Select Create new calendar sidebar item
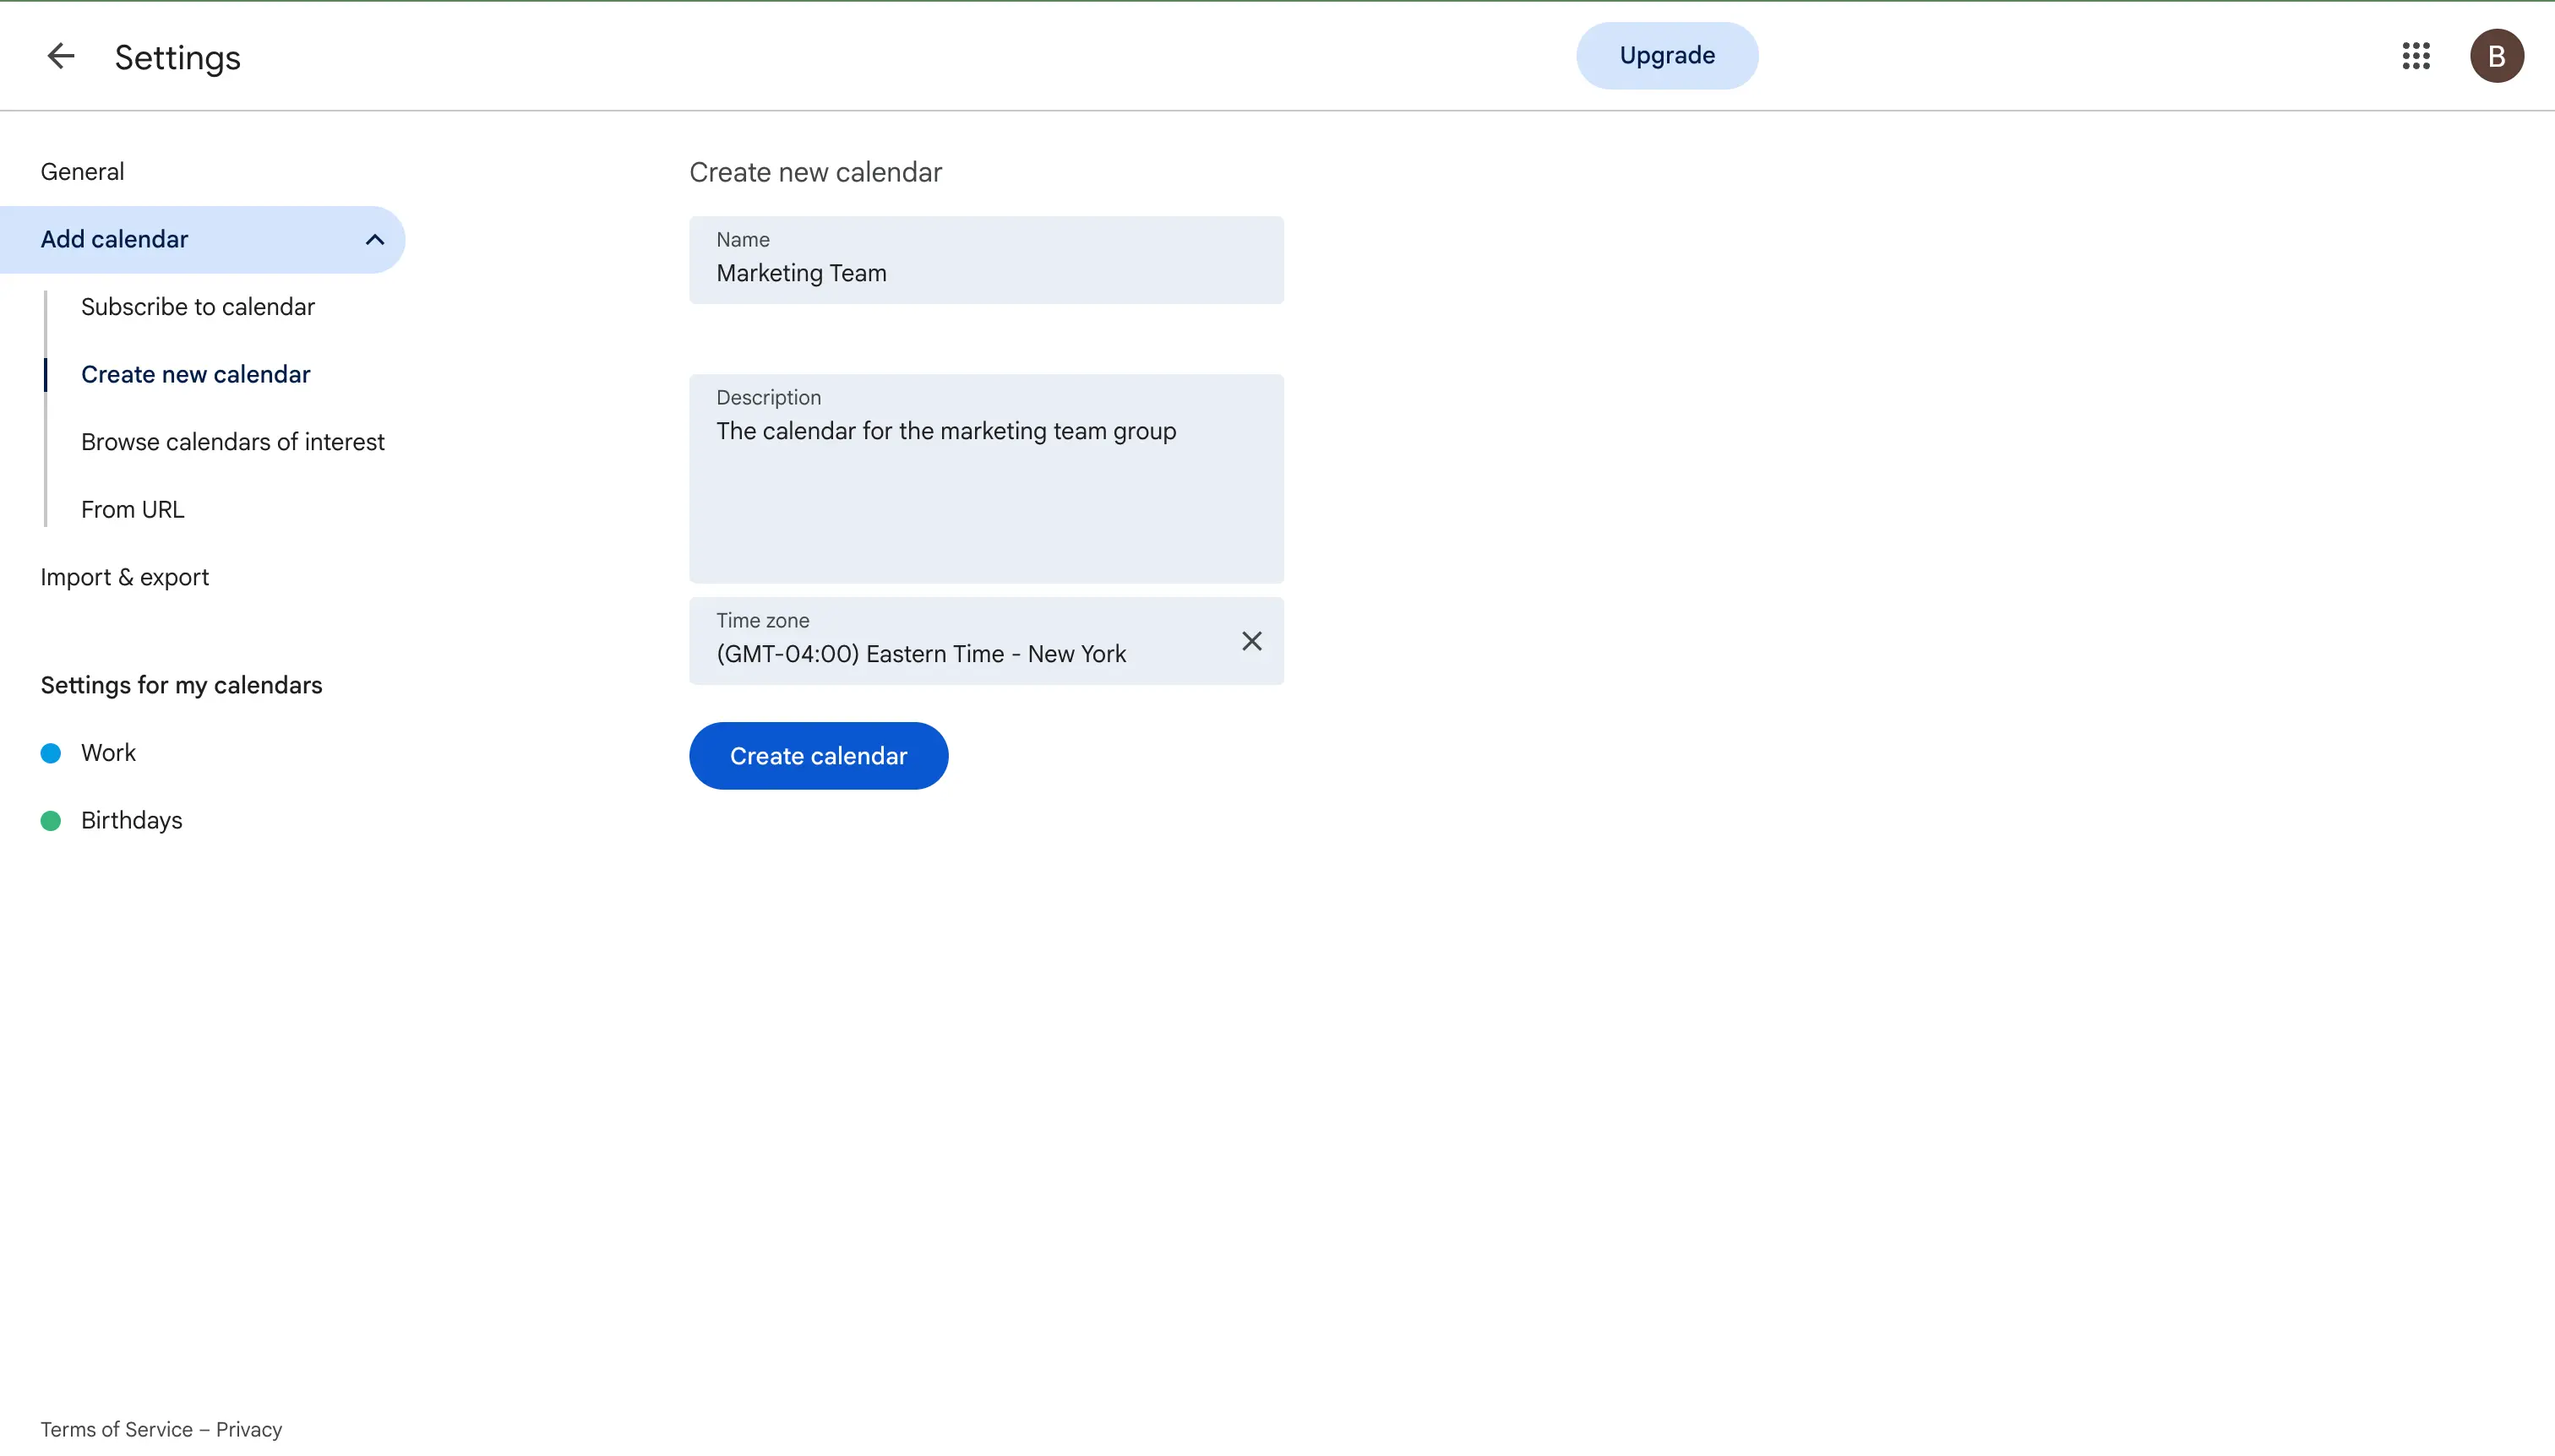The width and height of the screenshot is (2555, 1456). [195, 375]
